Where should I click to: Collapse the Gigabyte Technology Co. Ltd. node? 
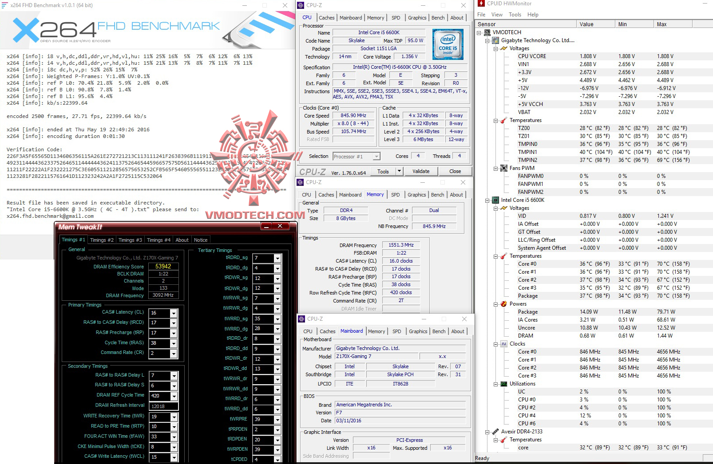(487, 40)
